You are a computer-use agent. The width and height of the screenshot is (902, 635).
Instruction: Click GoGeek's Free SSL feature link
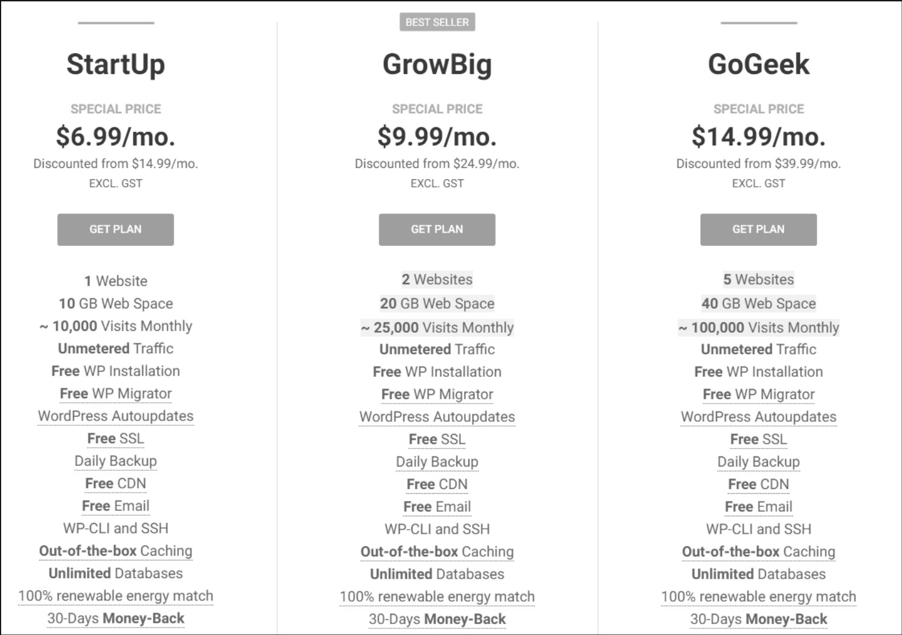click(x=758, y=439)
